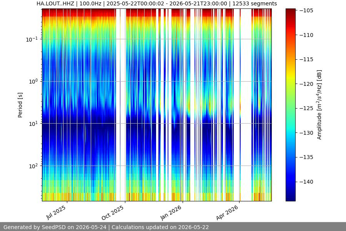Click the 'Oct 2025' x-axis label

(x=113, y=213)
